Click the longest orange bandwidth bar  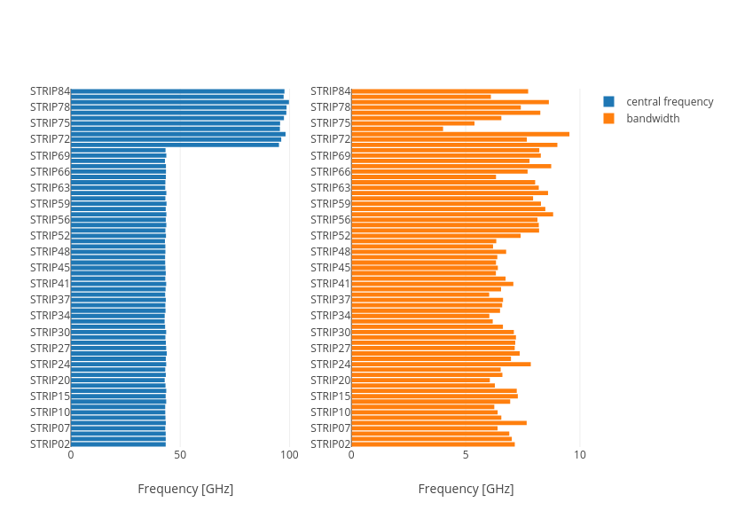coord(459,134)
